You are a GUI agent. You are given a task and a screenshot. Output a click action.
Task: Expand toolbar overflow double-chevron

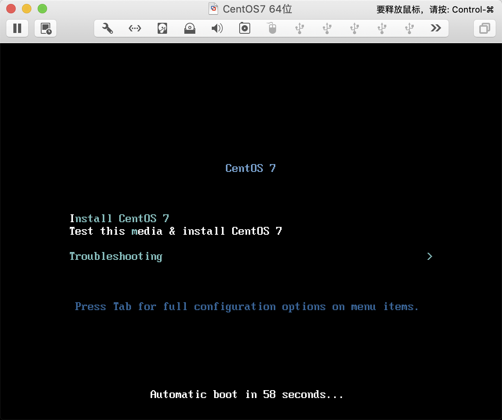(436, 28)
